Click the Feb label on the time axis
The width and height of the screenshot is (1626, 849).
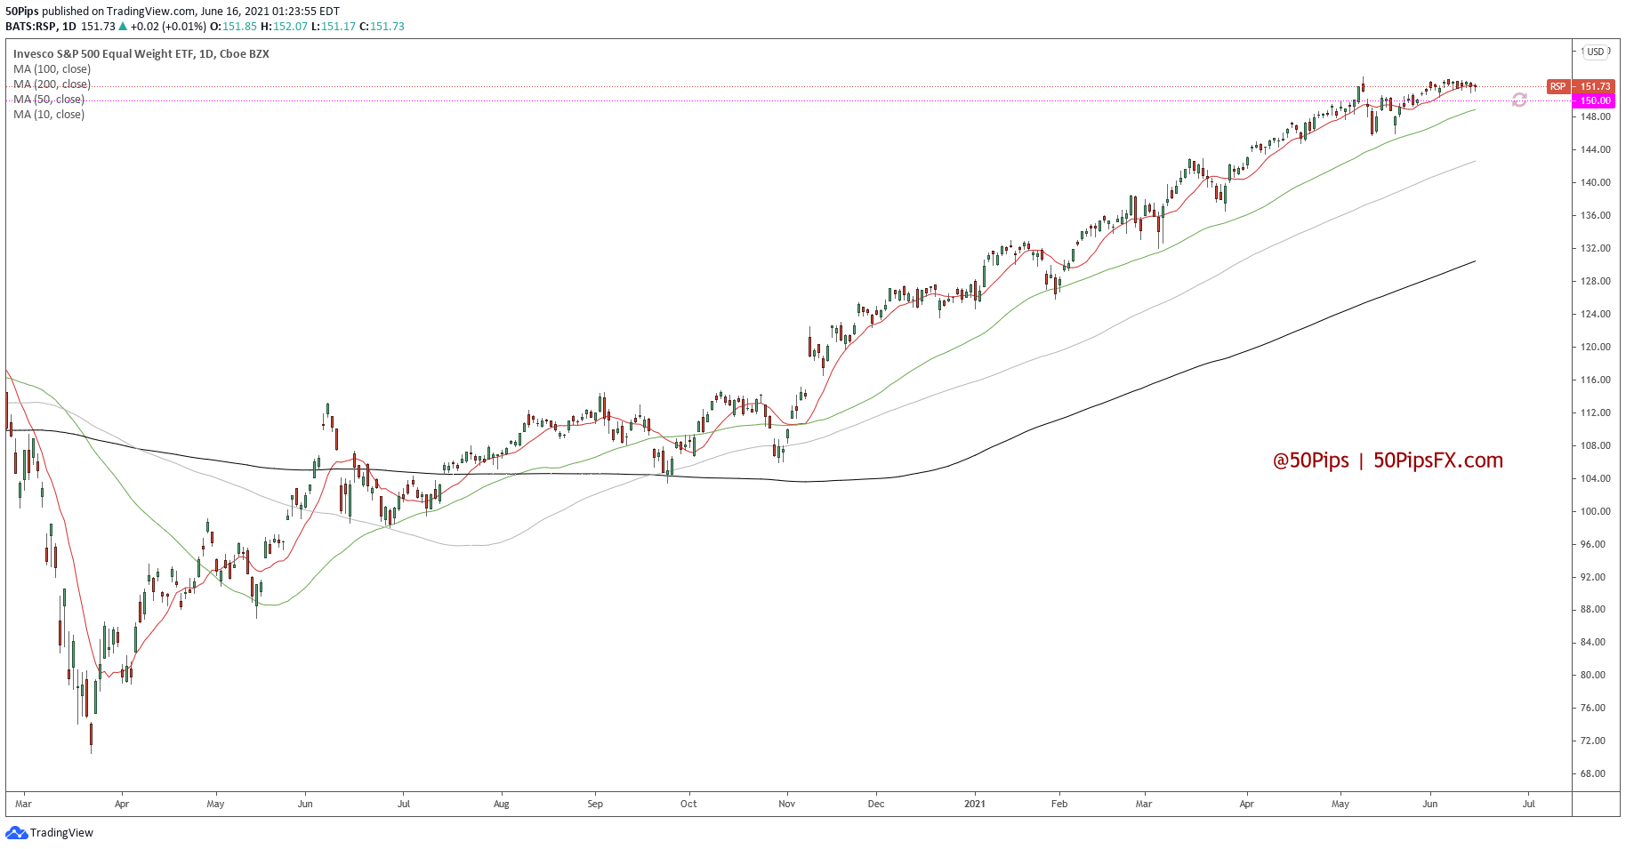click(1059, 804)
